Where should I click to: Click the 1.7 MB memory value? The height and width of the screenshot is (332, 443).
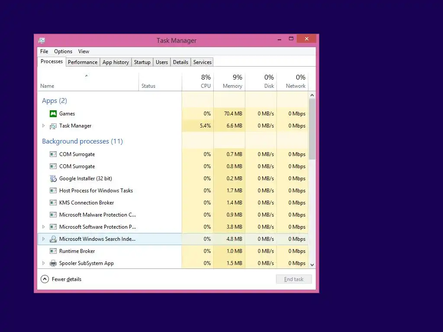click(x=234, y=191)
